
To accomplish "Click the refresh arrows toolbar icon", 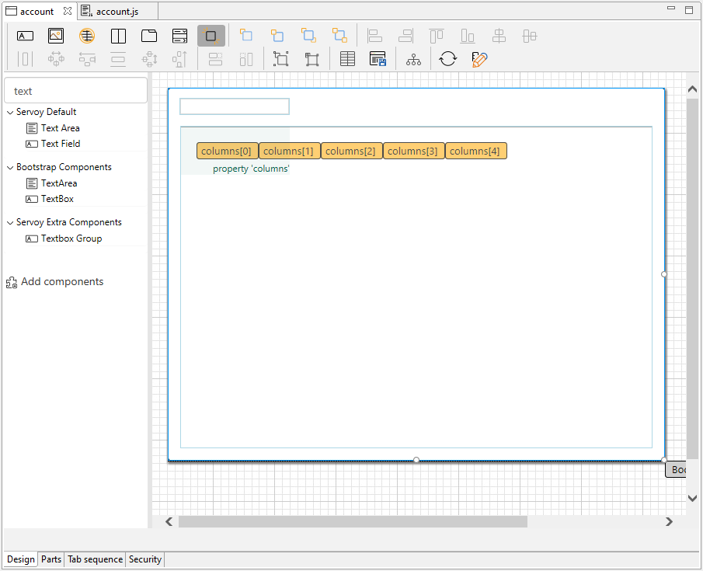I will (x=447, y=59).
